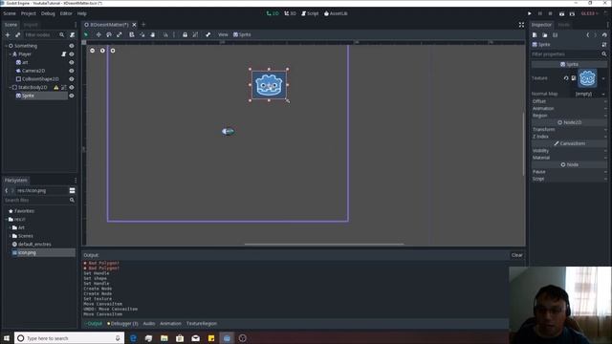Toggle distraction-free mode icon

pyautogui.click(x=521, y=25)
